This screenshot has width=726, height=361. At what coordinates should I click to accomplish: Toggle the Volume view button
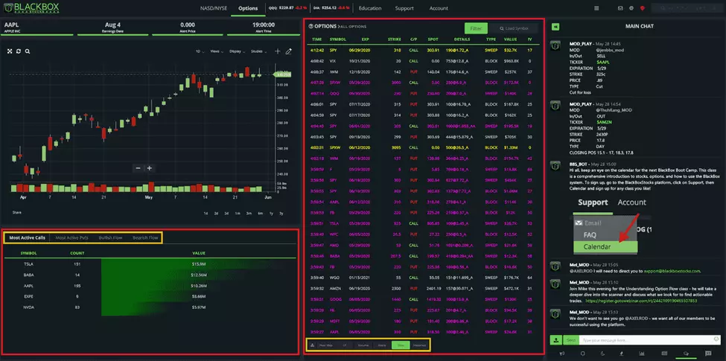click(x=363, y=345)
